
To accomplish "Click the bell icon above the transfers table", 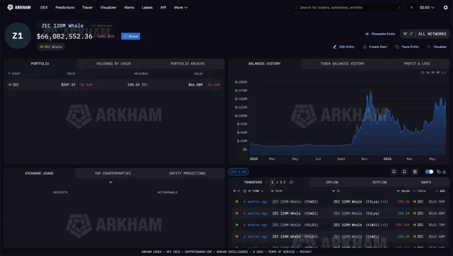I will tap(394, 172).
